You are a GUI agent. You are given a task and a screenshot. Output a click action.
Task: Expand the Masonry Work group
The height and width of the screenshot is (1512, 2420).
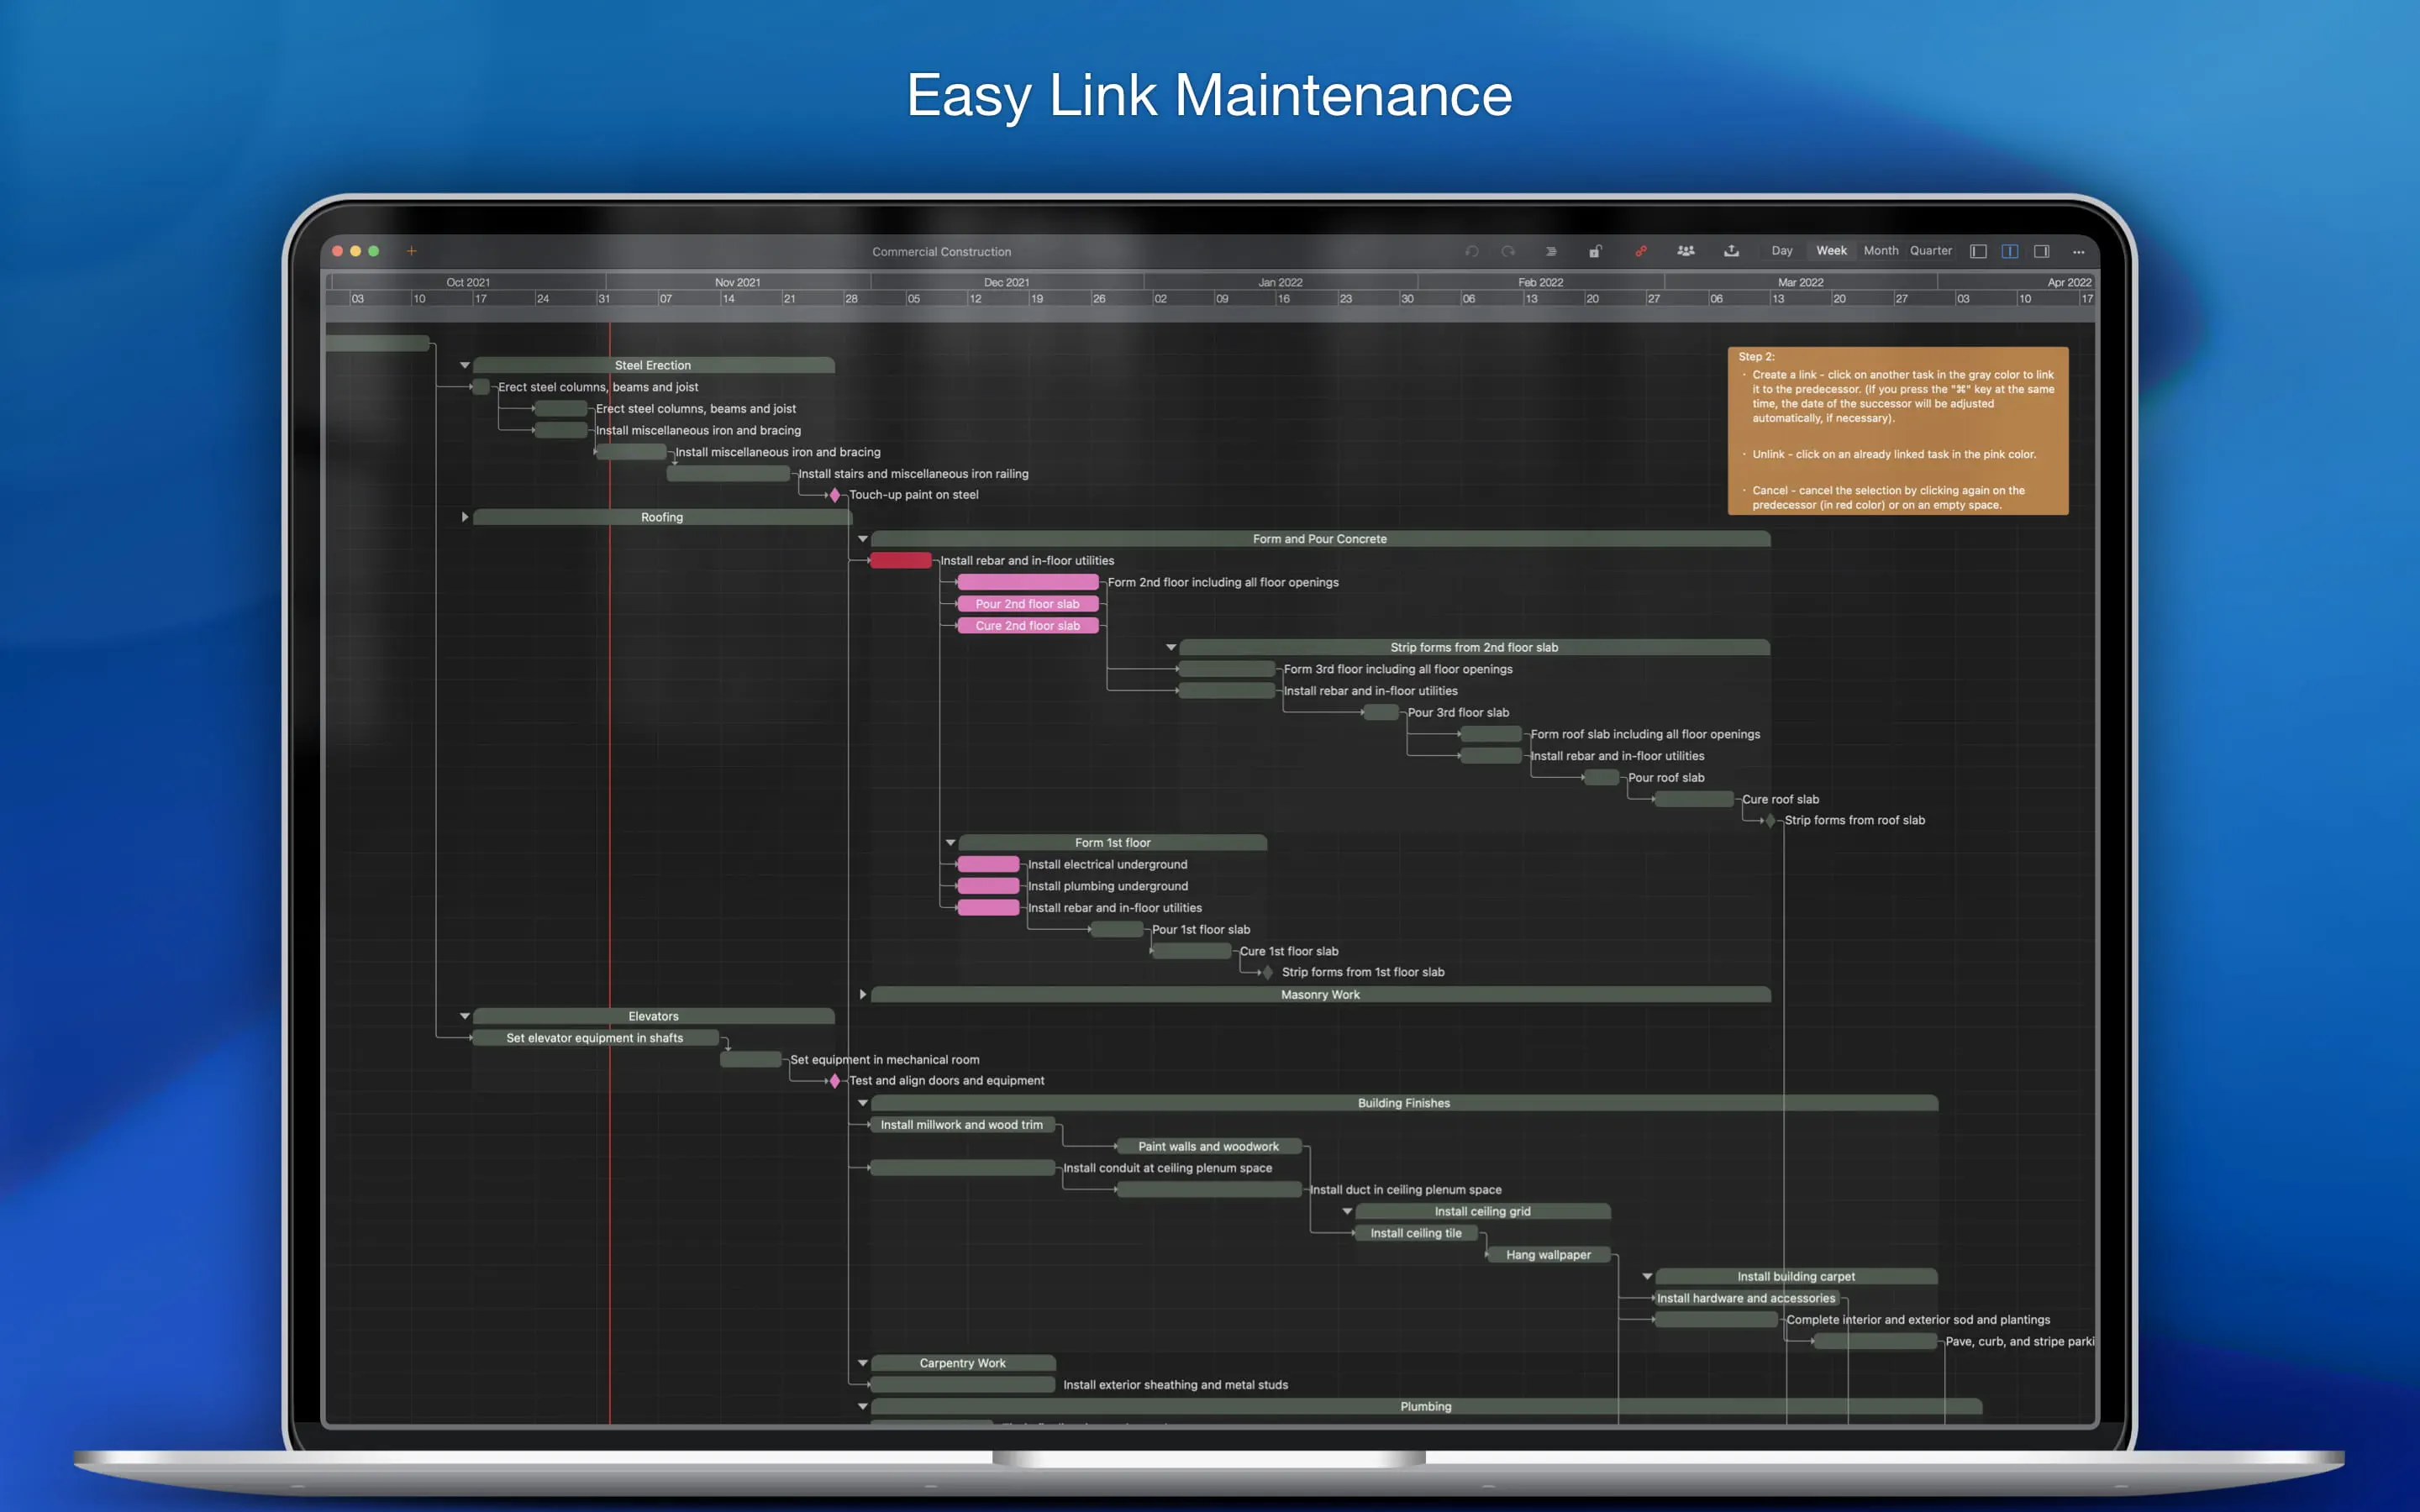[863, 994]
